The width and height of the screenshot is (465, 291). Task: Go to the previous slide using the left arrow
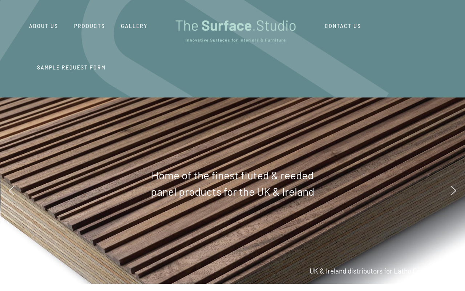11,191
